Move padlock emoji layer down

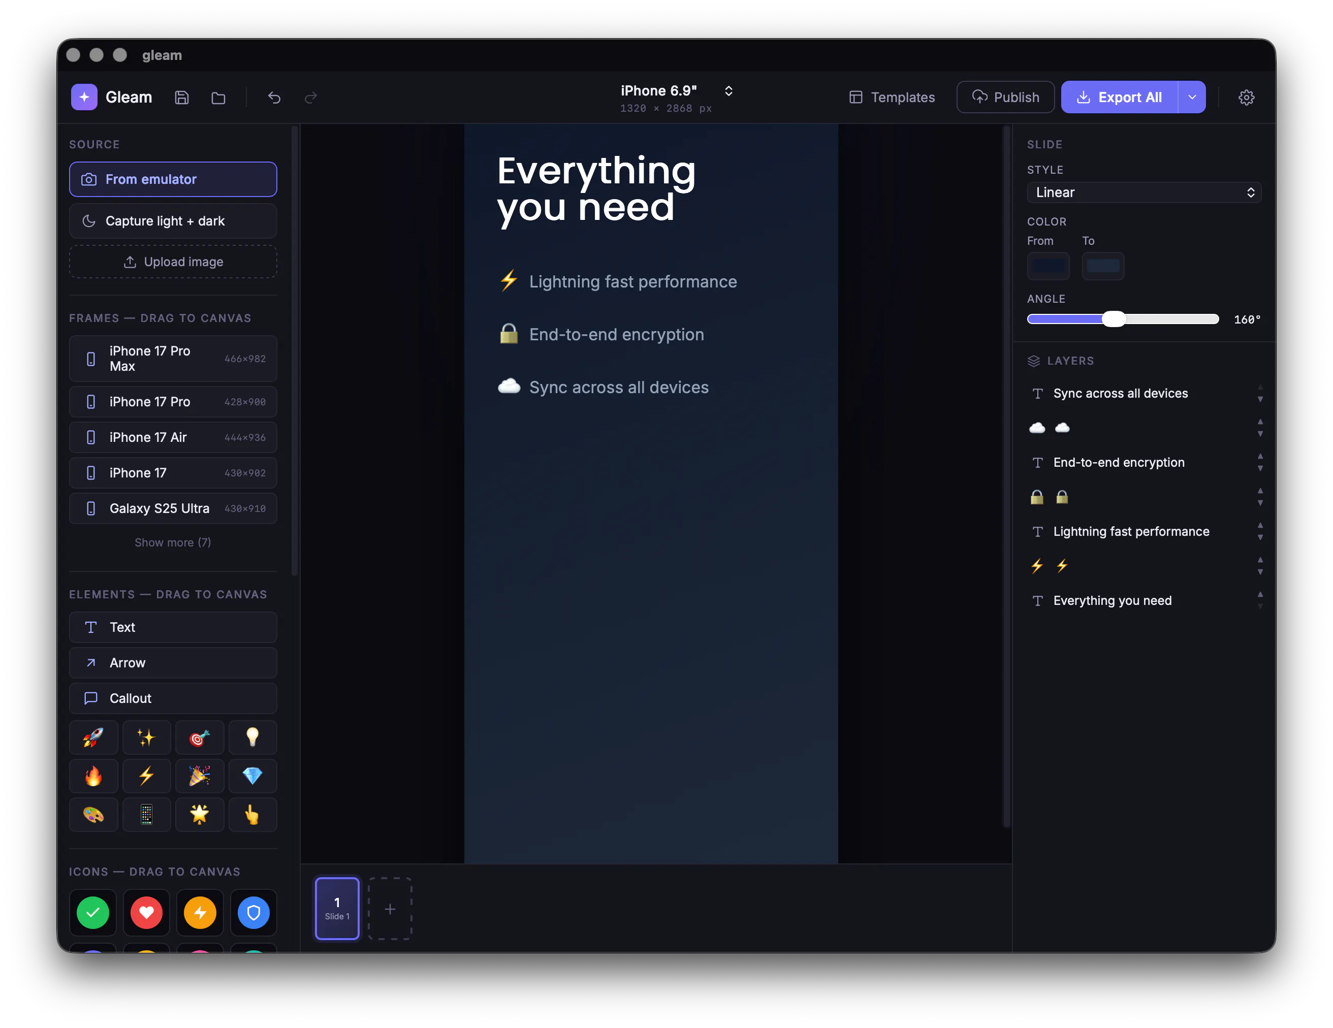point(1260,503)
